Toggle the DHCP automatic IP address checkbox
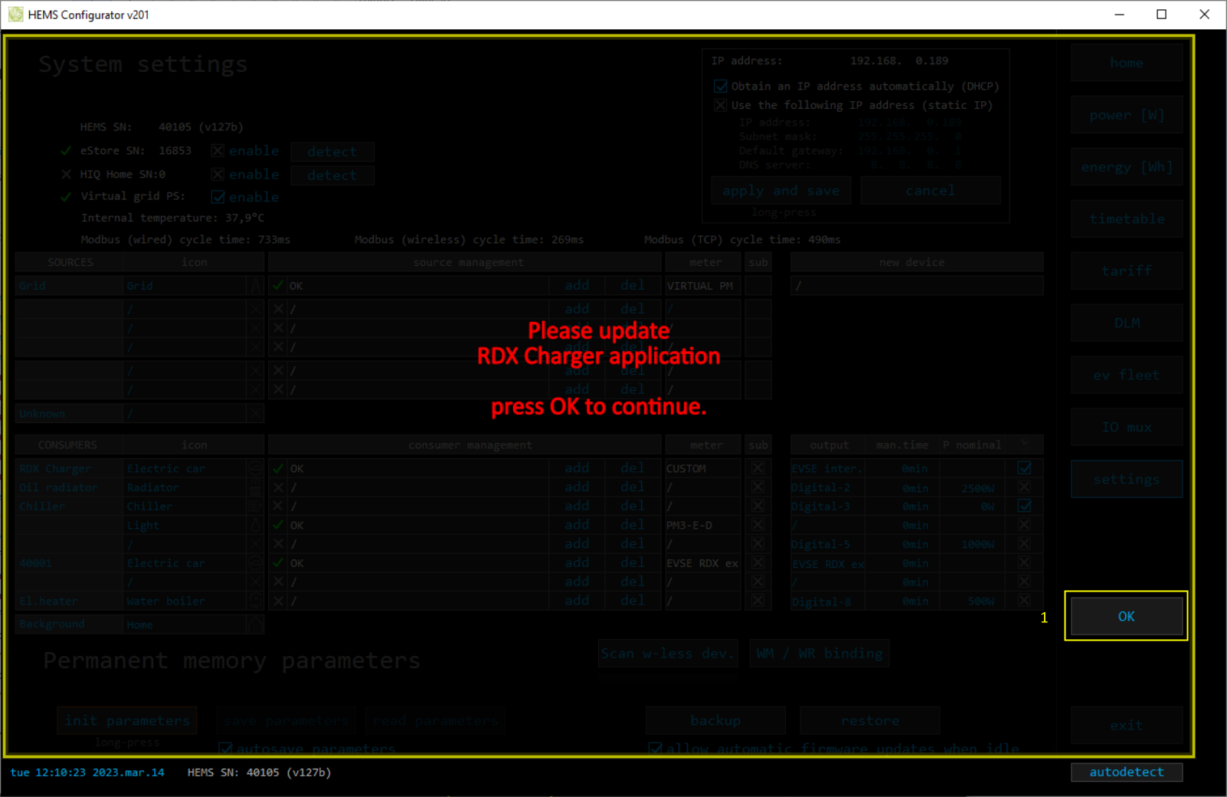Viewport: 1227px width, 797px height. click(721, 87)
